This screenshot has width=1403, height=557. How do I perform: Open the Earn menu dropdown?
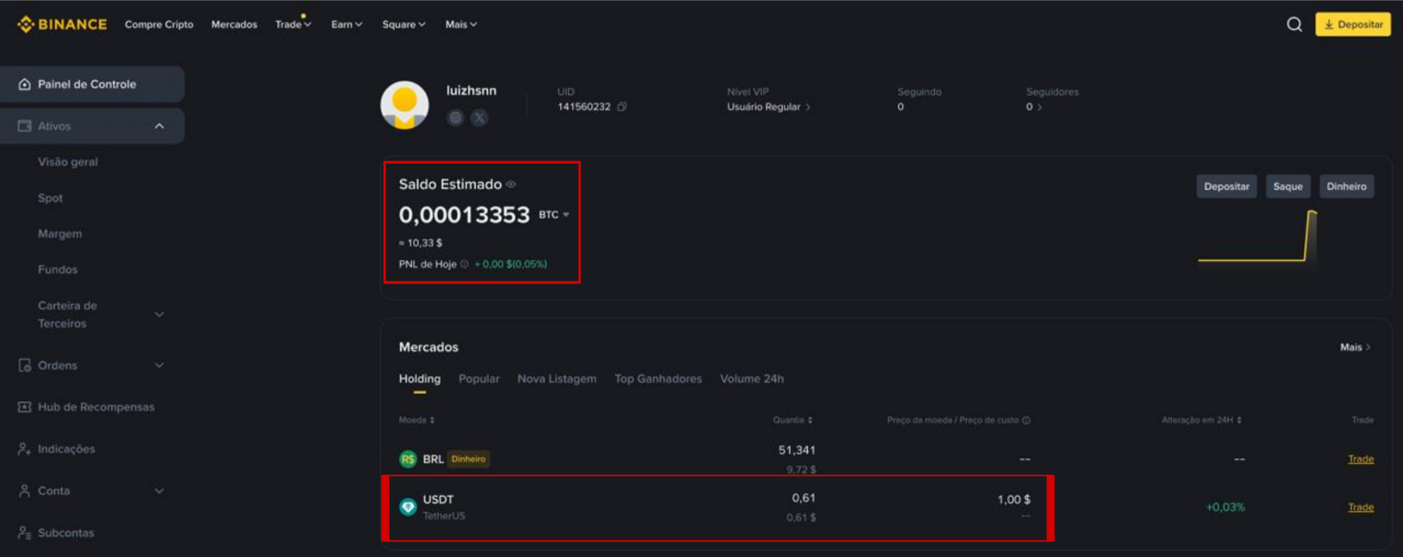click(x=347, y=25)
